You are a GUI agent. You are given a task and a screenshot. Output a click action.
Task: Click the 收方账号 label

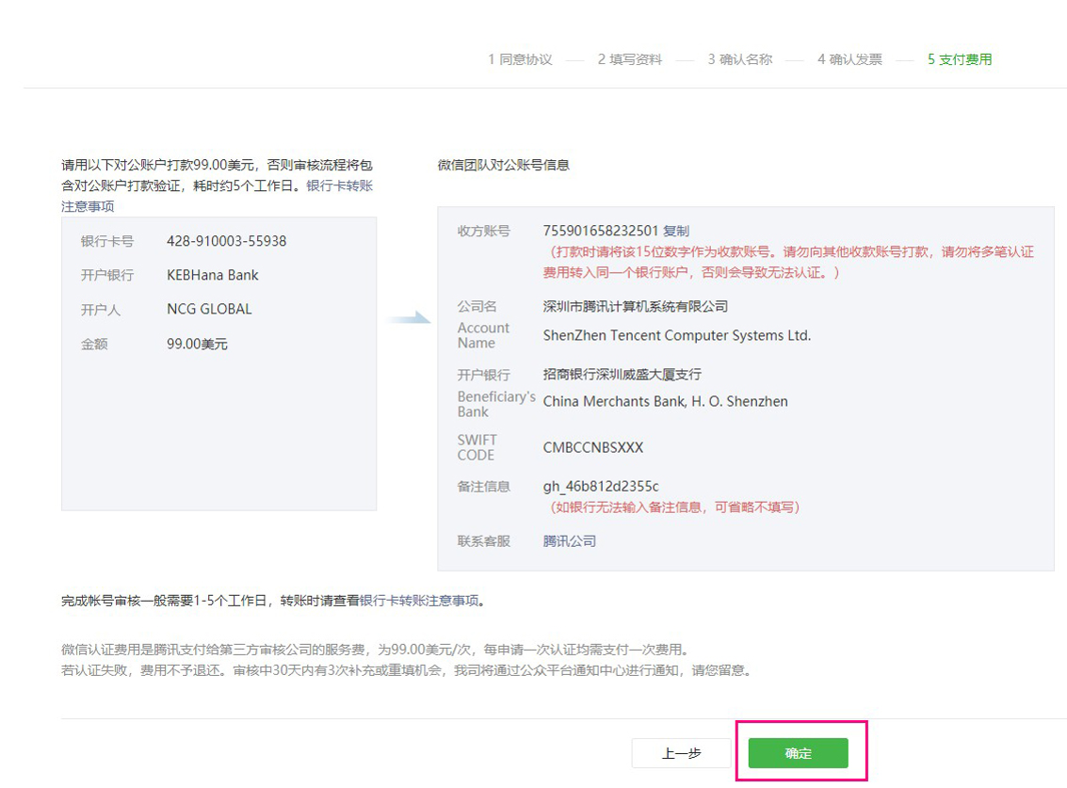click(x=483, y=231)
